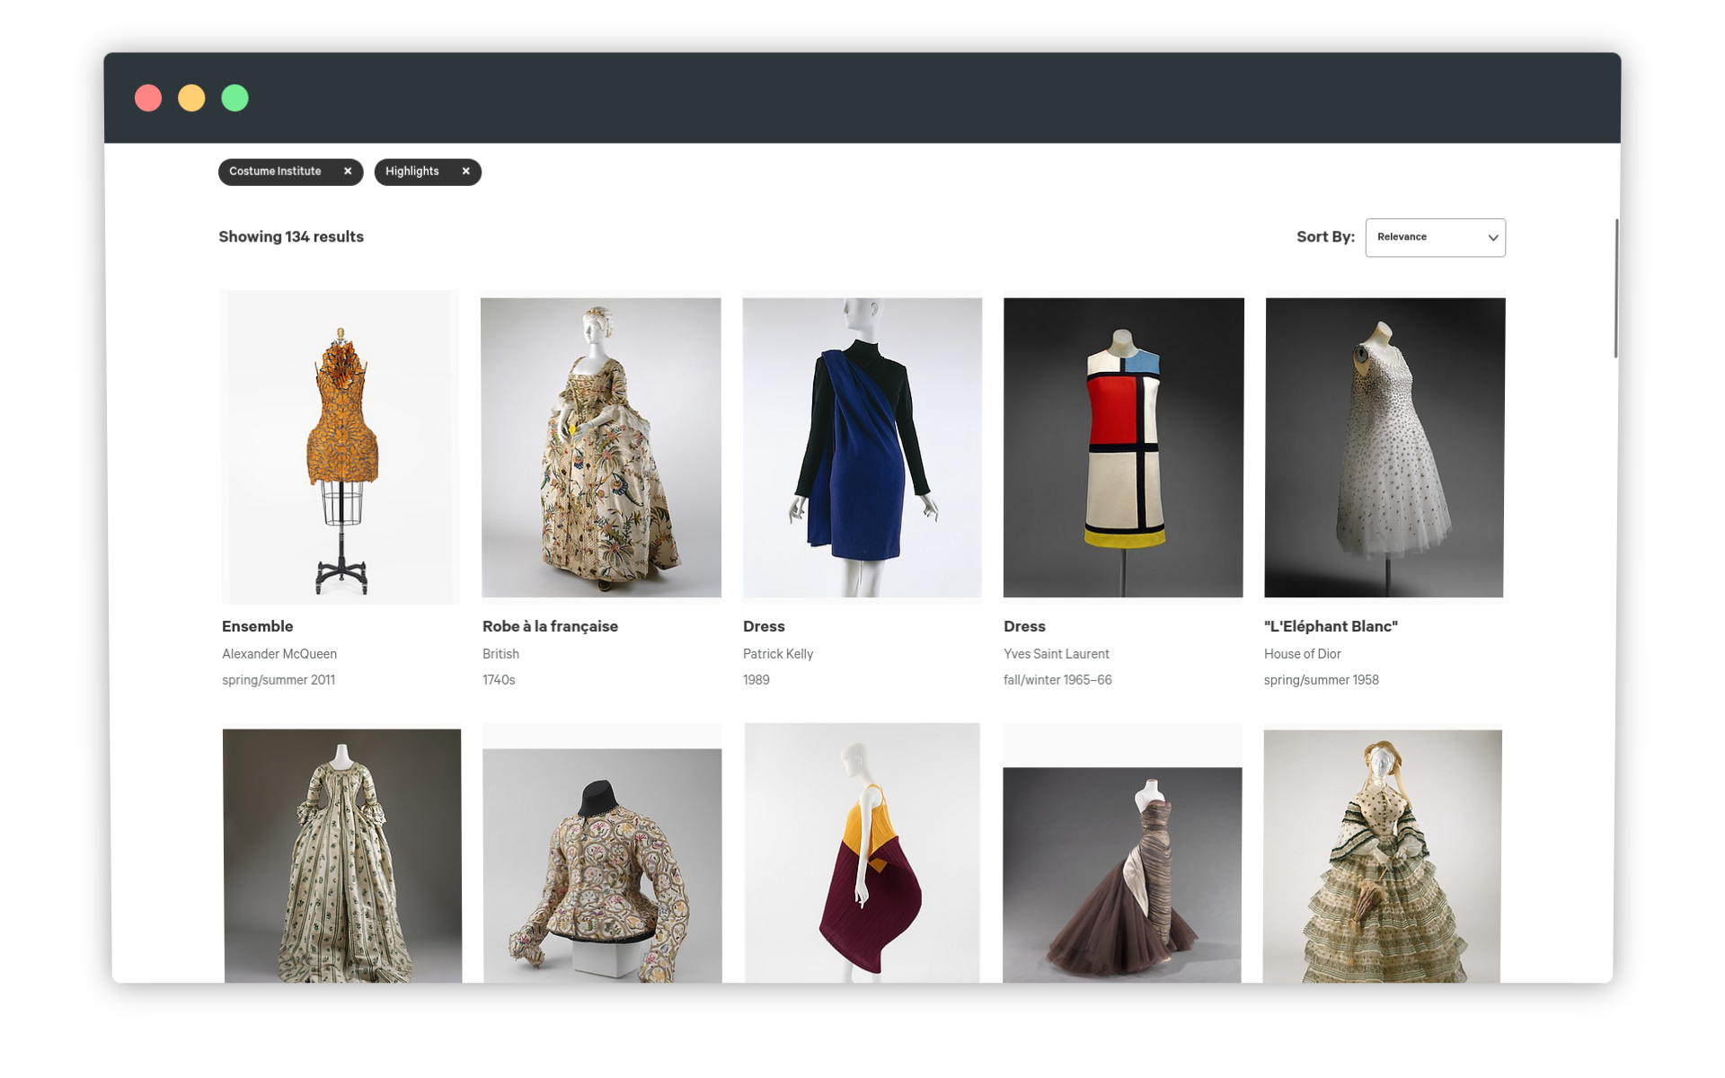The height and width of the screenshot is (1078, 1725).
Task: Click the green window maximize button
Action: click(235, 98)
